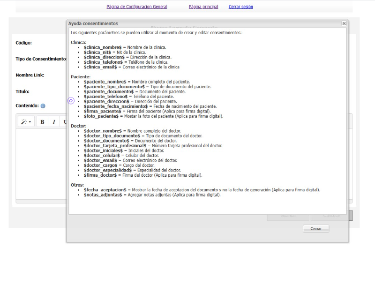Select the $notas_adjuntas$ parameter text
The image size is (375, 293).
[x=103, y=195]
